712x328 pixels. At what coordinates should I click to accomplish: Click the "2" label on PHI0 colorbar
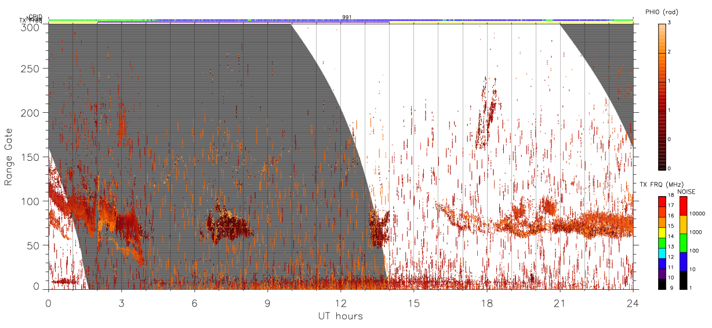670,53
